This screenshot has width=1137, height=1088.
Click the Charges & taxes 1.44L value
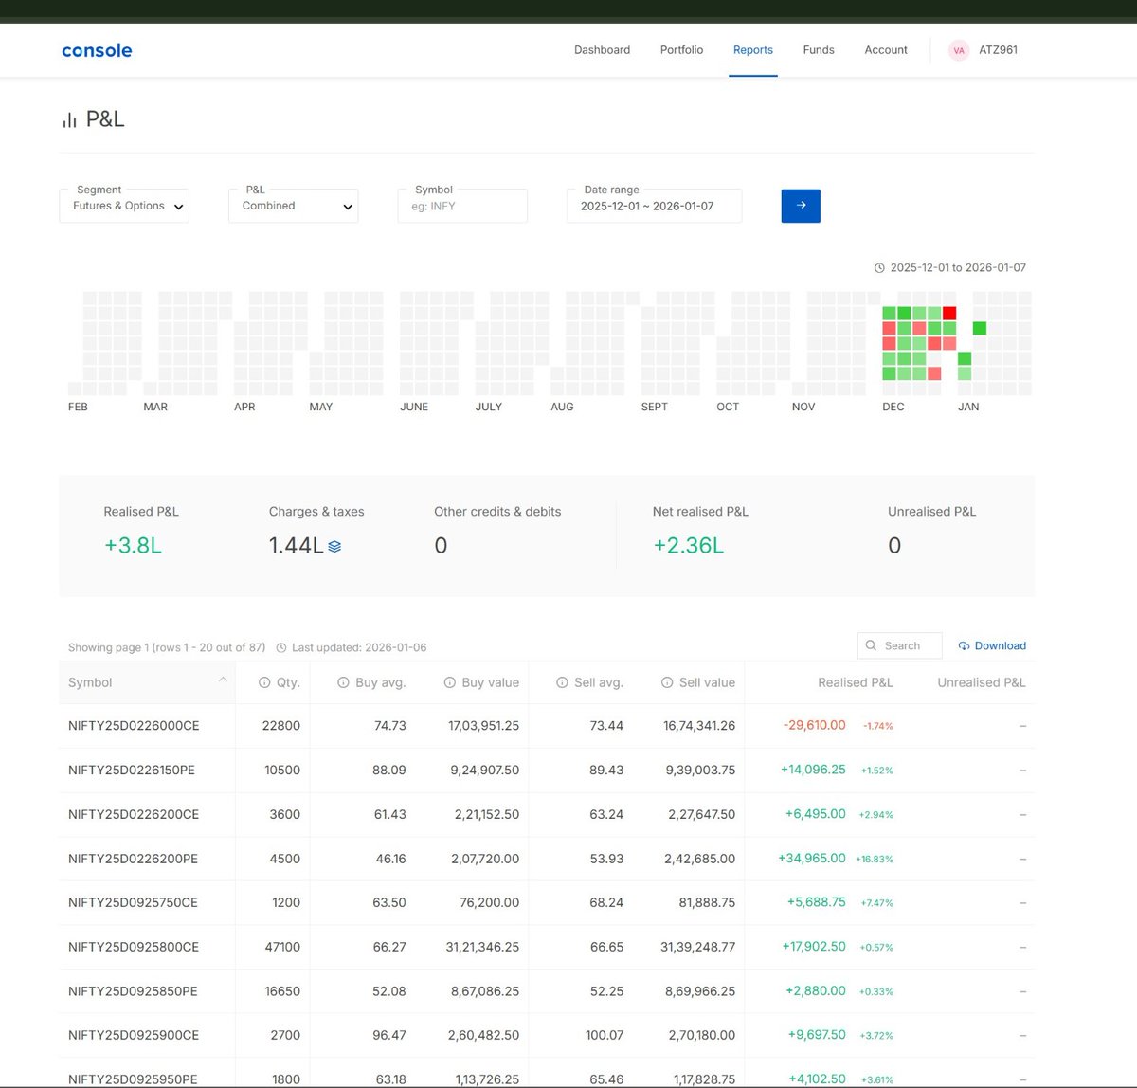tap(297, 546)
